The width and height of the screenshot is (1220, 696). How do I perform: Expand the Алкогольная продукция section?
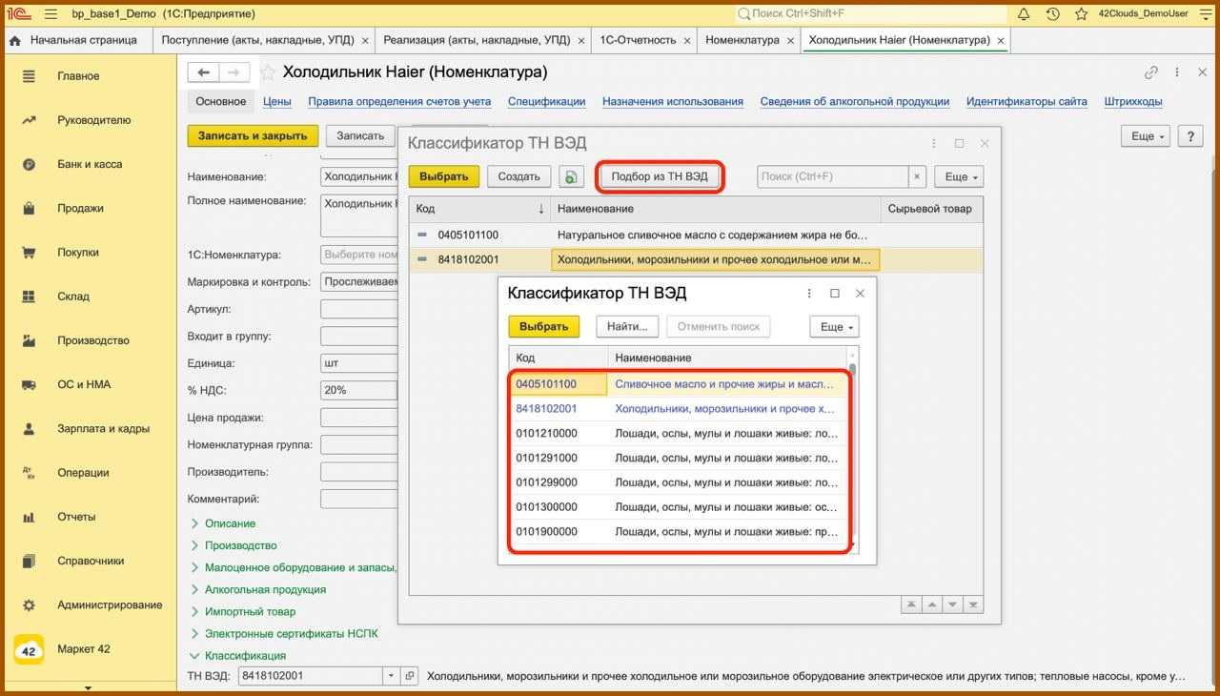[x=194, y=589]
